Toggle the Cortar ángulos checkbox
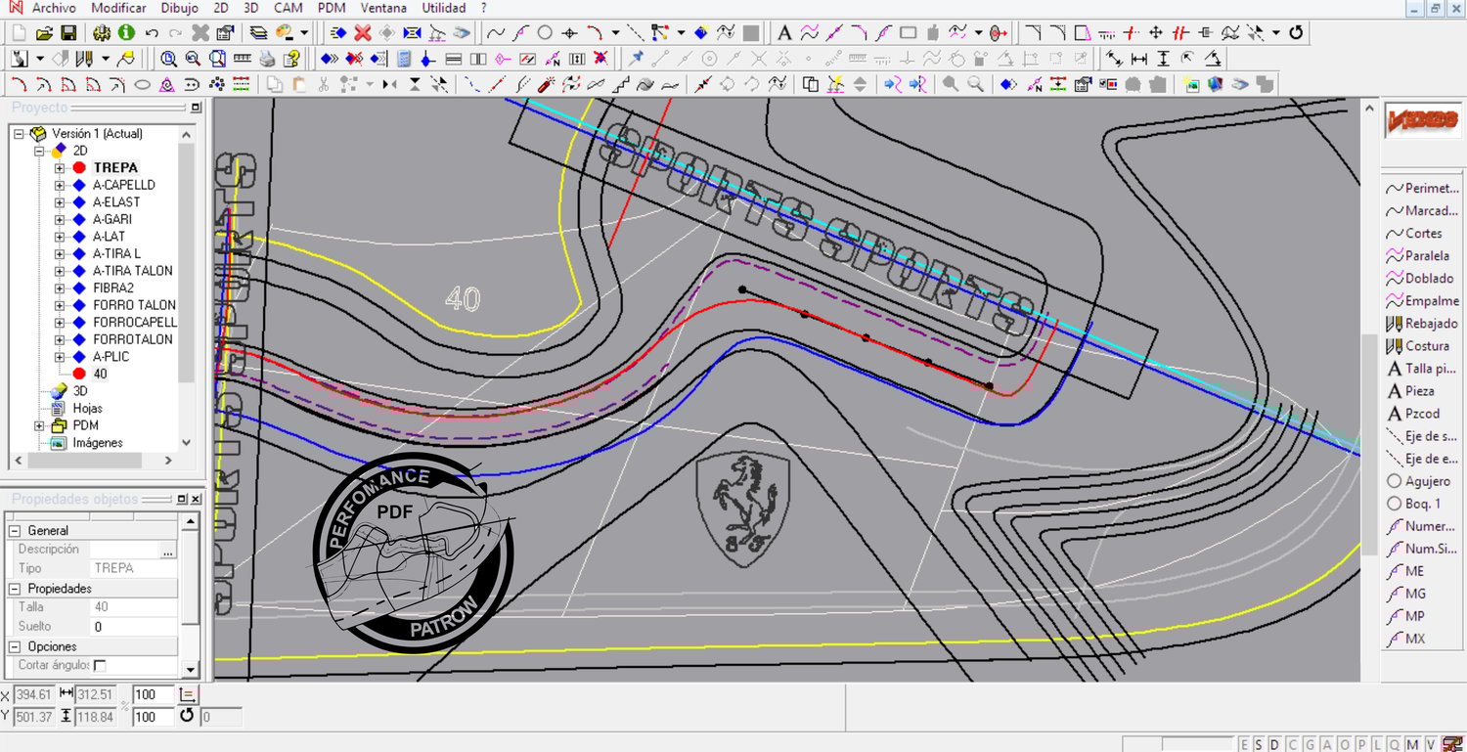 tap(100, 665)
